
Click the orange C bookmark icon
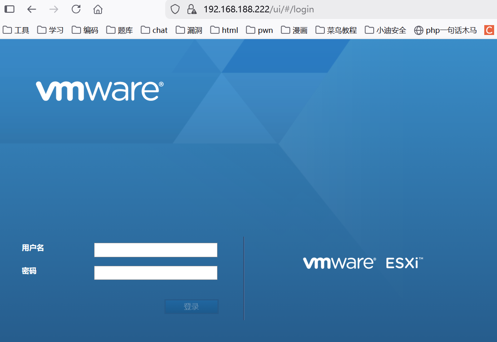point(489,30)
